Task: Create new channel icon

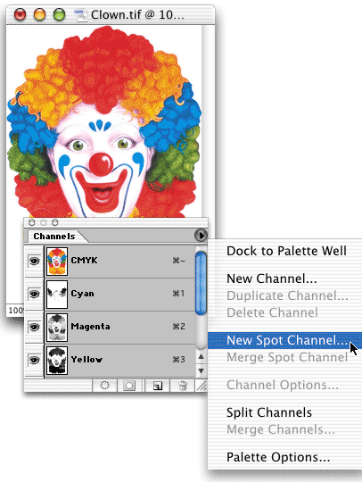Action: (x=158, y=386)
